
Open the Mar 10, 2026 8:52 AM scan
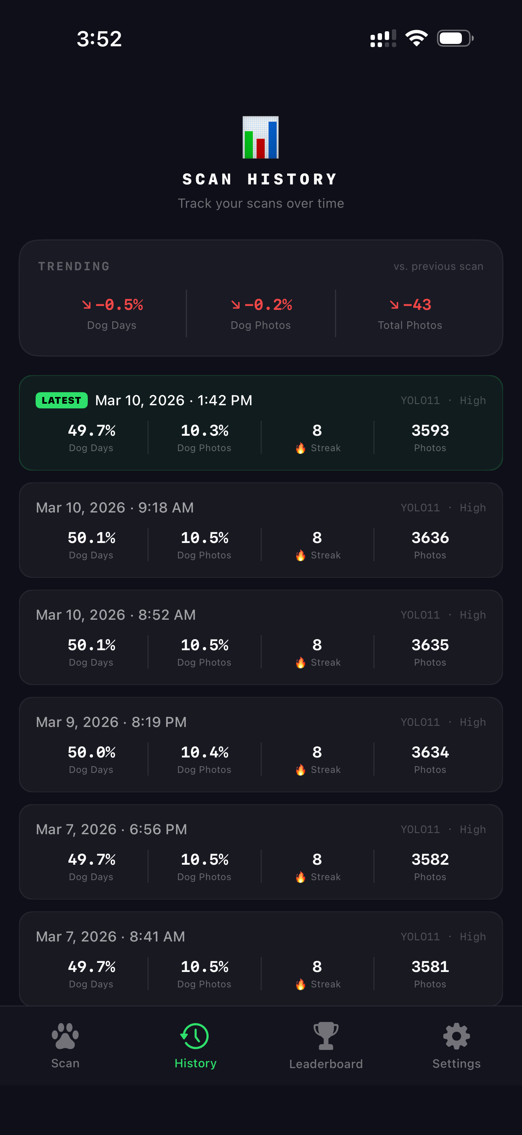pyautogui.click(x=261, y=637)
